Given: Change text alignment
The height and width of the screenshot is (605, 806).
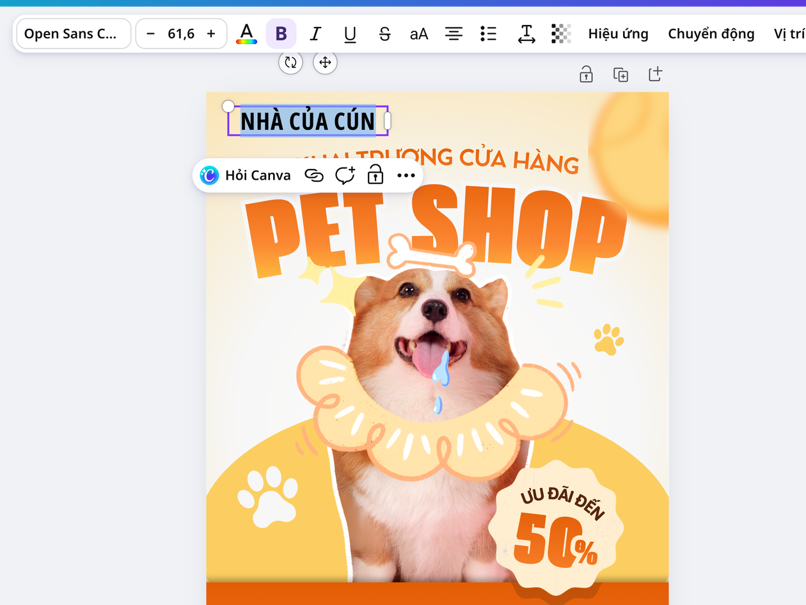Looking at the screenshot, I should point(454,34).
